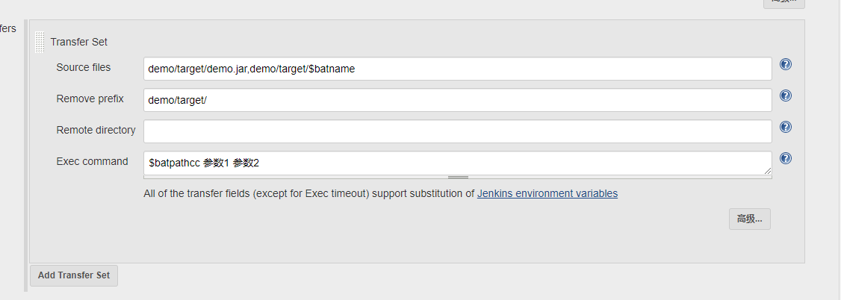Image resolution: width=841 pixels, height=300 pixels.
Task: Click the Remove prefix label
Action: click(x=90, y=99)
